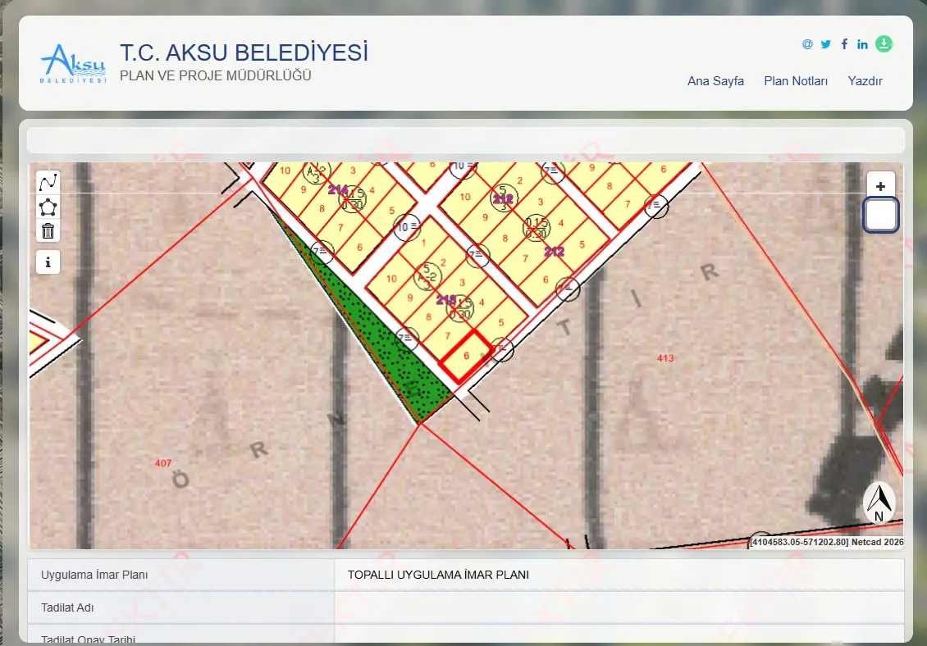Click the T.C. AKSU BELEDİYESİ title
The image size is (927, 646).
244,52
